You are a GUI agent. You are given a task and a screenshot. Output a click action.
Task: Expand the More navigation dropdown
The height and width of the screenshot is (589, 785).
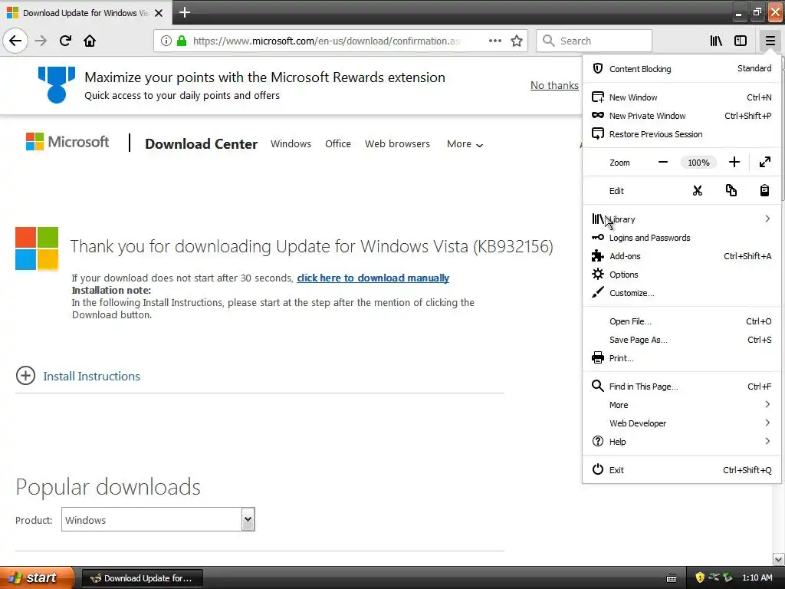coord(465,144)
